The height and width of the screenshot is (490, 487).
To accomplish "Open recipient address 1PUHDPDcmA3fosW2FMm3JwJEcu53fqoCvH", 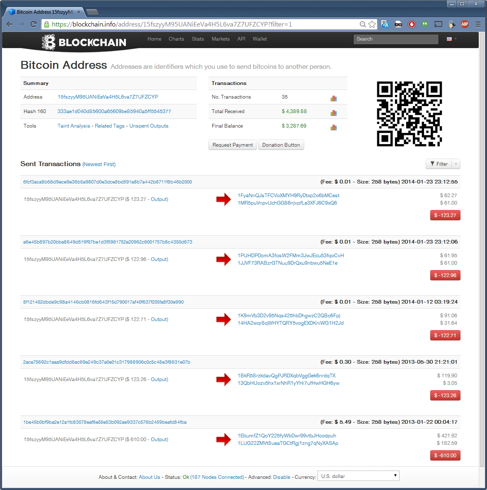I will click(x=291, y=255).
